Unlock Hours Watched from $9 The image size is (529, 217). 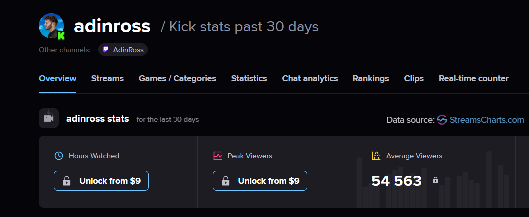tap(101, 181)
